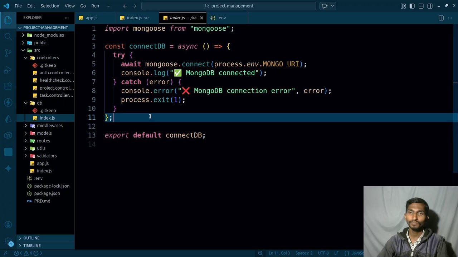
Task: Open the Copilot chat dropdown arrow
Action: tap(332, 6)
